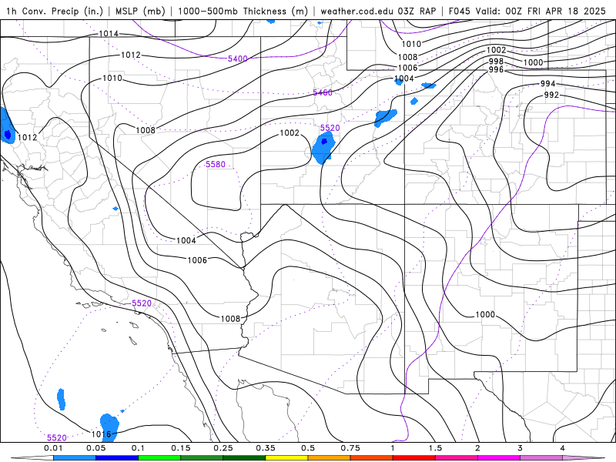
Task: Click the 'MSLP (mb)' title text
Action: pyautogui.click(x=140, y=11)
